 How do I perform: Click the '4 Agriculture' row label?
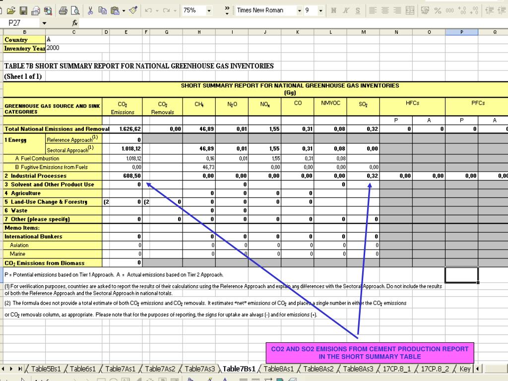click(53, 193)
